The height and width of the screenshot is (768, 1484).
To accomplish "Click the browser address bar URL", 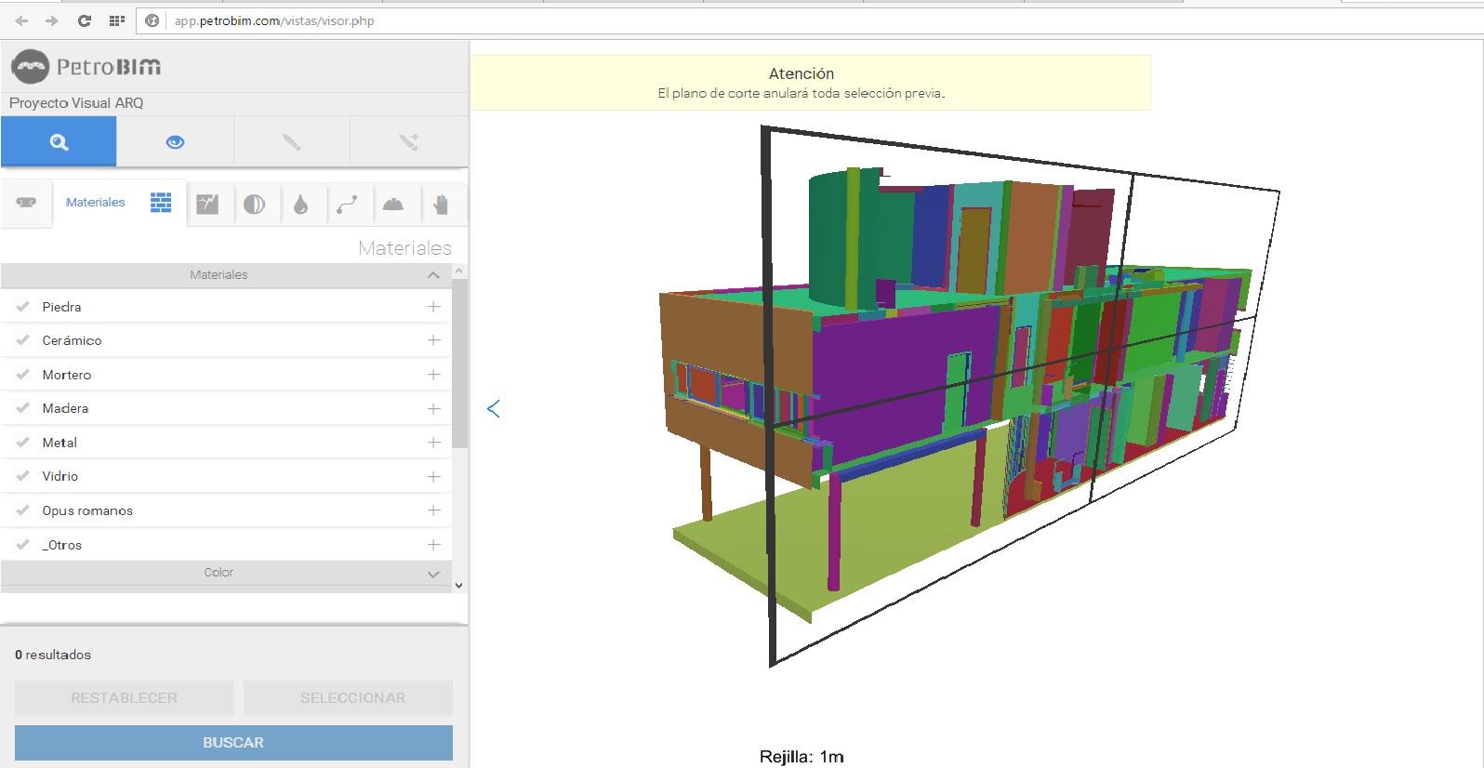I will (x=274, y=20).
